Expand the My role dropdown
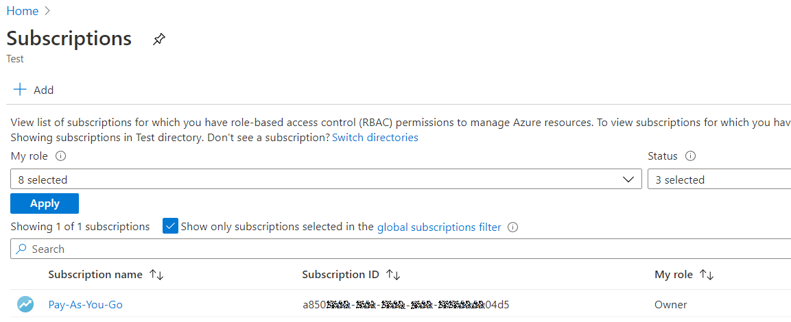The height and width of the screenshot is (322, 791). pos(628,179)
